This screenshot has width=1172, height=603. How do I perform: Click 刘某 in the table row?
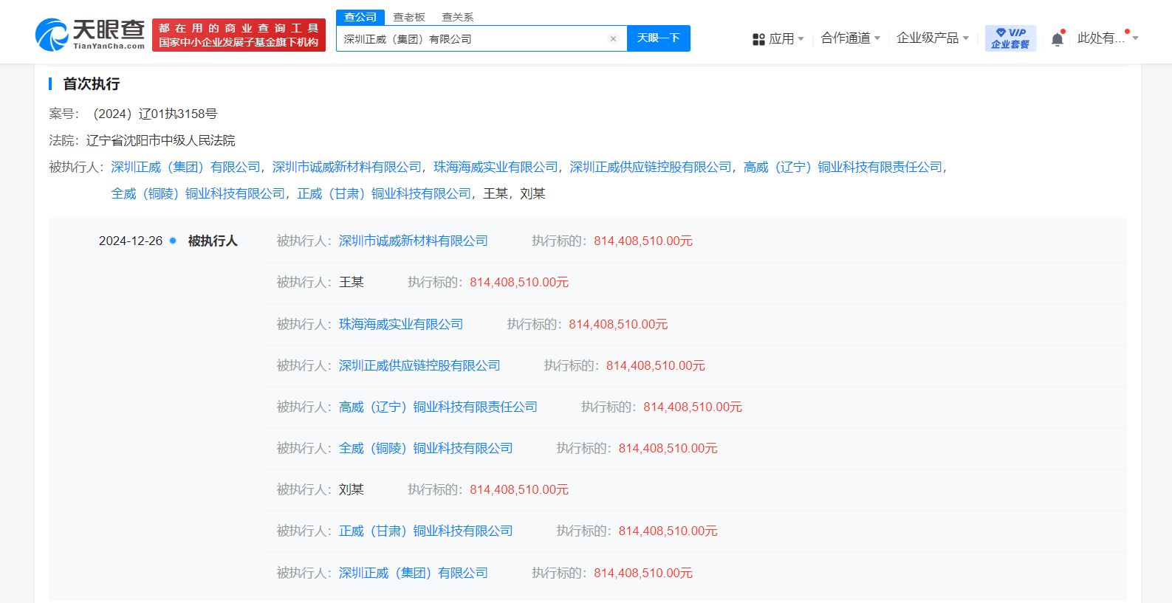pos(352,490)
